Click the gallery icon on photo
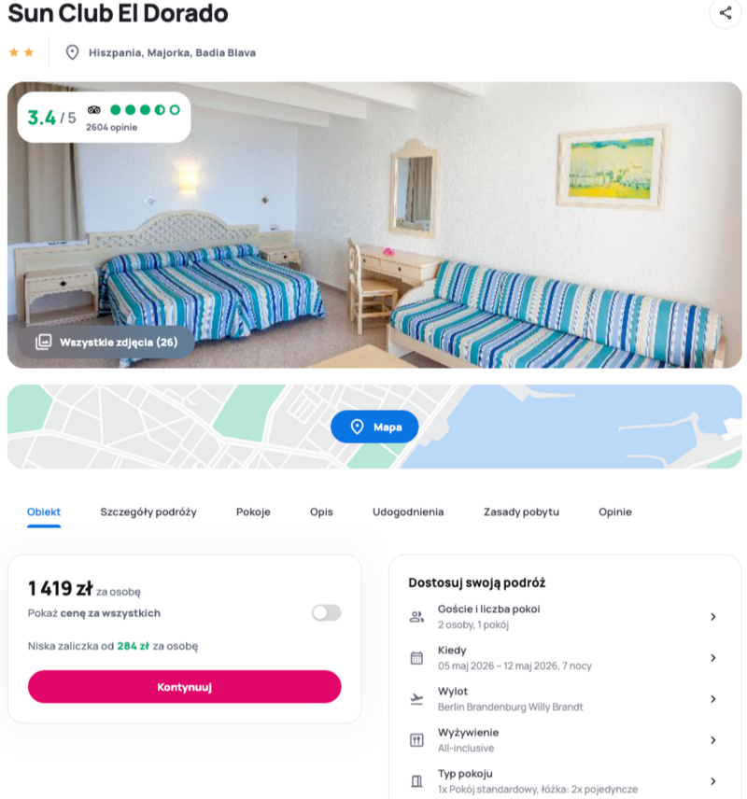Image resolution: width=747 pixels, height=799 pixels. (44, 342)
